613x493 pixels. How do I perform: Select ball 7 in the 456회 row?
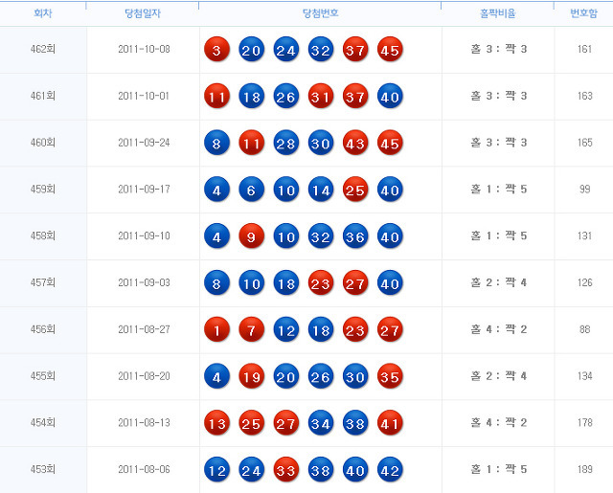coord(251,329)
